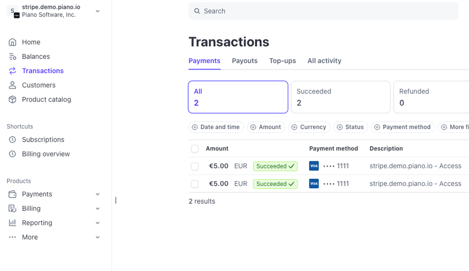Open the Currency filter
The width and height of the screenshot is (469, 271).
(x=309, y=127)
